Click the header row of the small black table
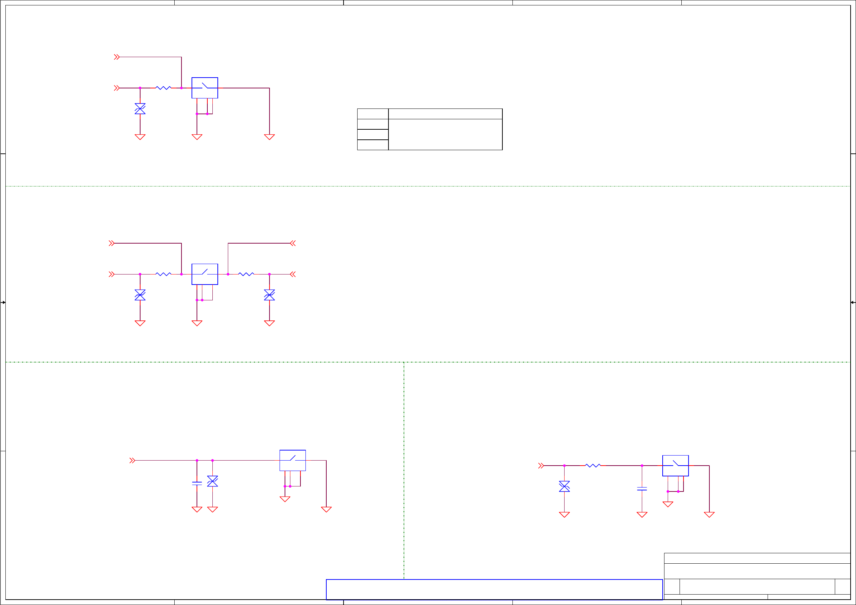Screen dimensions: 856x605 coord(429,114)
